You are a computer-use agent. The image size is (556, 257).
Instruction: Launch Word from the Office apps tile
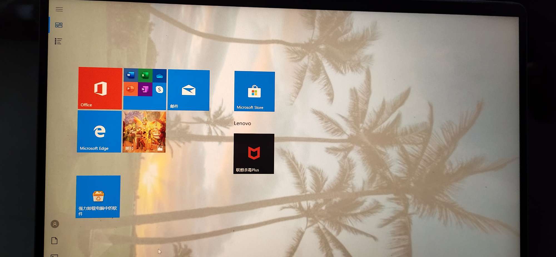[131, 75]
